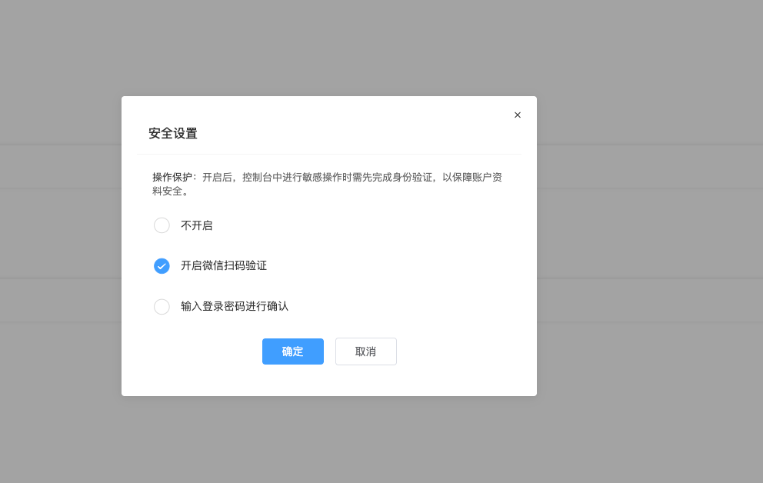The image size is (763, 483).
Task: Click the divider line under the 安全设置 title
Action: click(329, 154)
